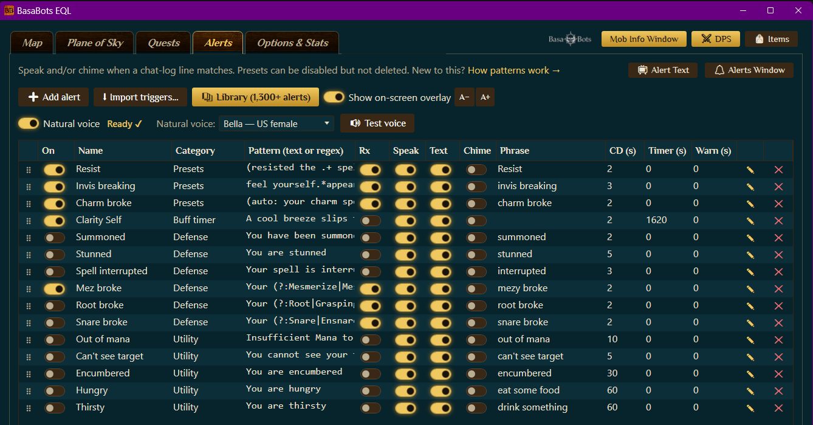Click the Test voice button
813x425 pixels.
377,123
